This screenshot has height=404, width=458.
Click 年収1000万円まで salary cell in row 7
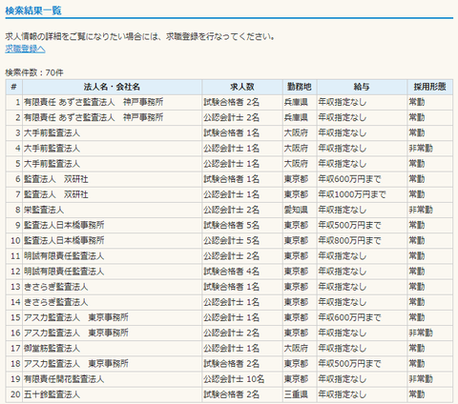352,194
